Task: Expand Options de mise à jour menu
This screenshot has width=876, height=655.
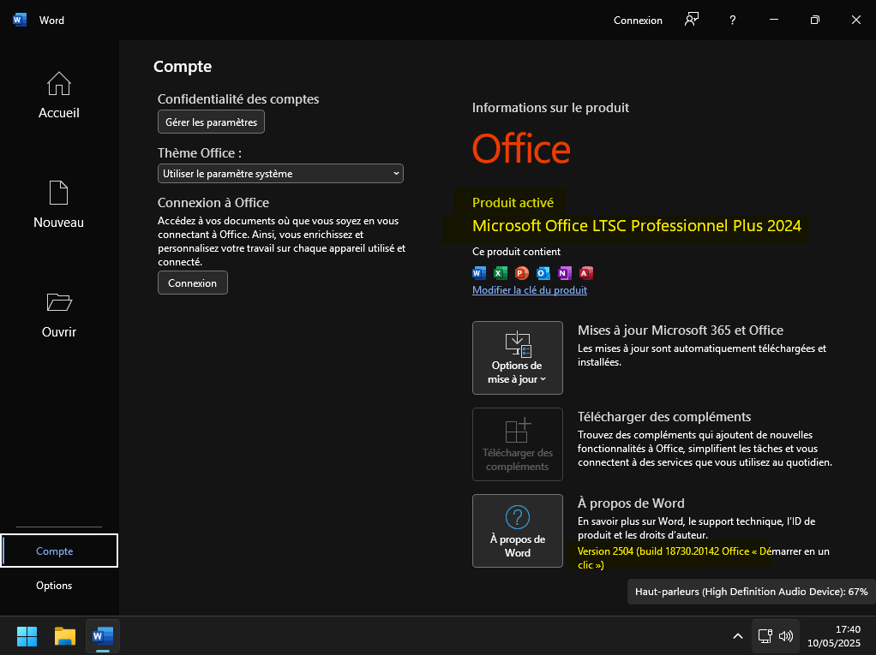Action: (x=518, y=358)
